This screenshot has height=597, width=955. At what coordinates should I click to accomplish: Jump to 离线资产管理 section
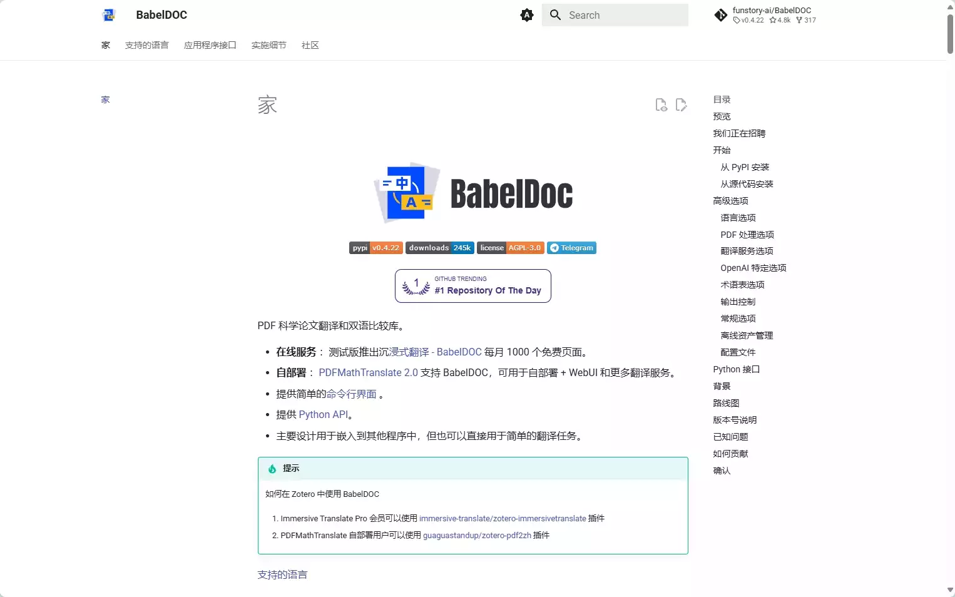747,335
